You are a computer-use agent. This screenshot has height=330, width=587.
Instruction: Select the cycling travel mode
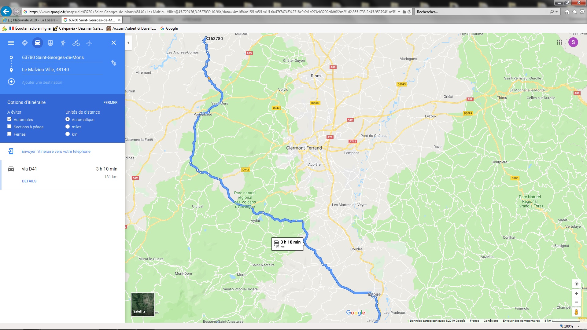[76, 43]
